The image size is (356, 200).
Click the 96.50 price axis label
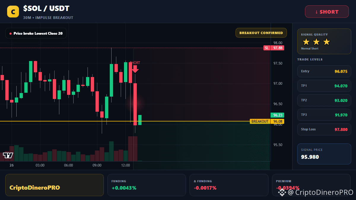[x=278, y=104]
